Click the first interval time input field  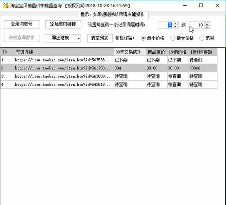165,25
